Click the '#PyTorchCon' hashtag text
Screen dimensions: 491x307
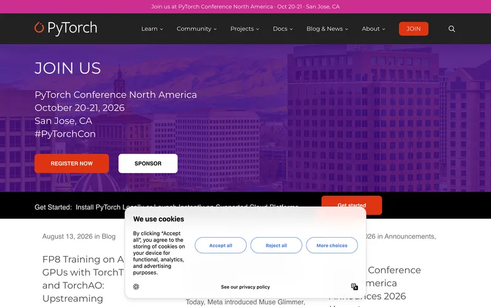pyautogui.click(x=65, y=134)
